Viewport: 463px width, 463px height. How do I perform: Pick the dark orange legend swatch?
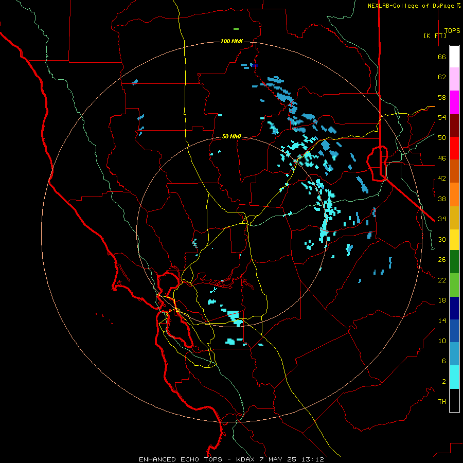pyautogui.click(x=454, y=171)
